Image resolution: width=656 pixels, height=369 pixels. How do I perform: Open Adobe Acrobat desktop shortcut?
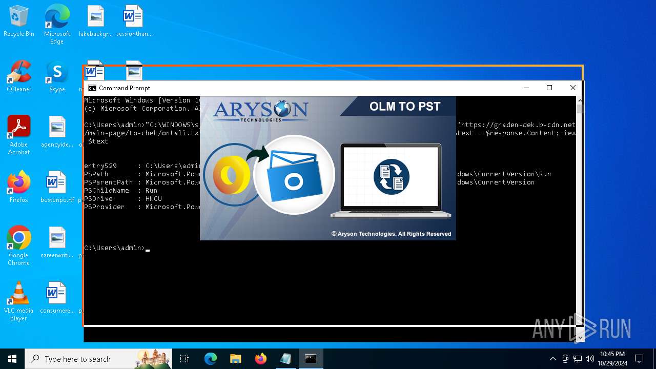(x=19, y=135)
